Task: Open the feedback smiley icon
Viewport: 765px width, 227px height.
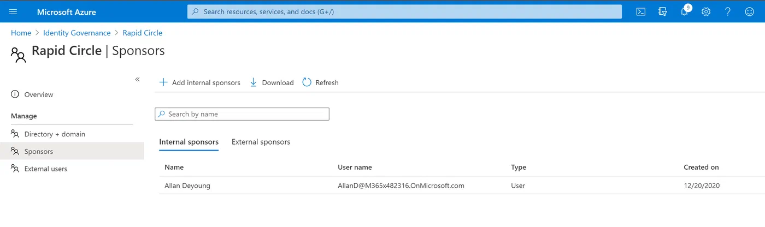Action: click(750, 11)
